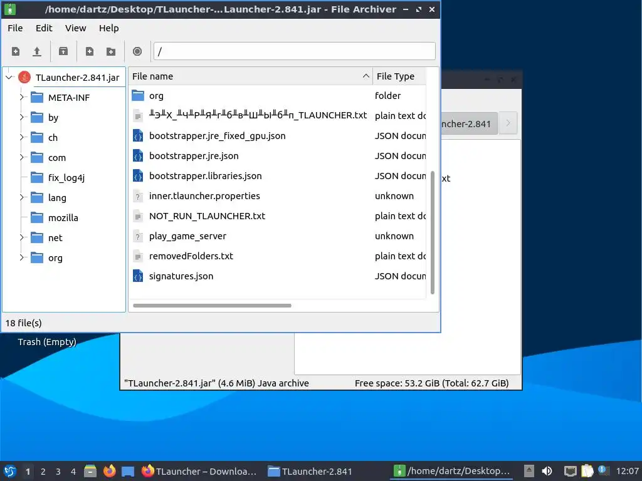Click the Add Files toolbar icon

tap(89, 51)
